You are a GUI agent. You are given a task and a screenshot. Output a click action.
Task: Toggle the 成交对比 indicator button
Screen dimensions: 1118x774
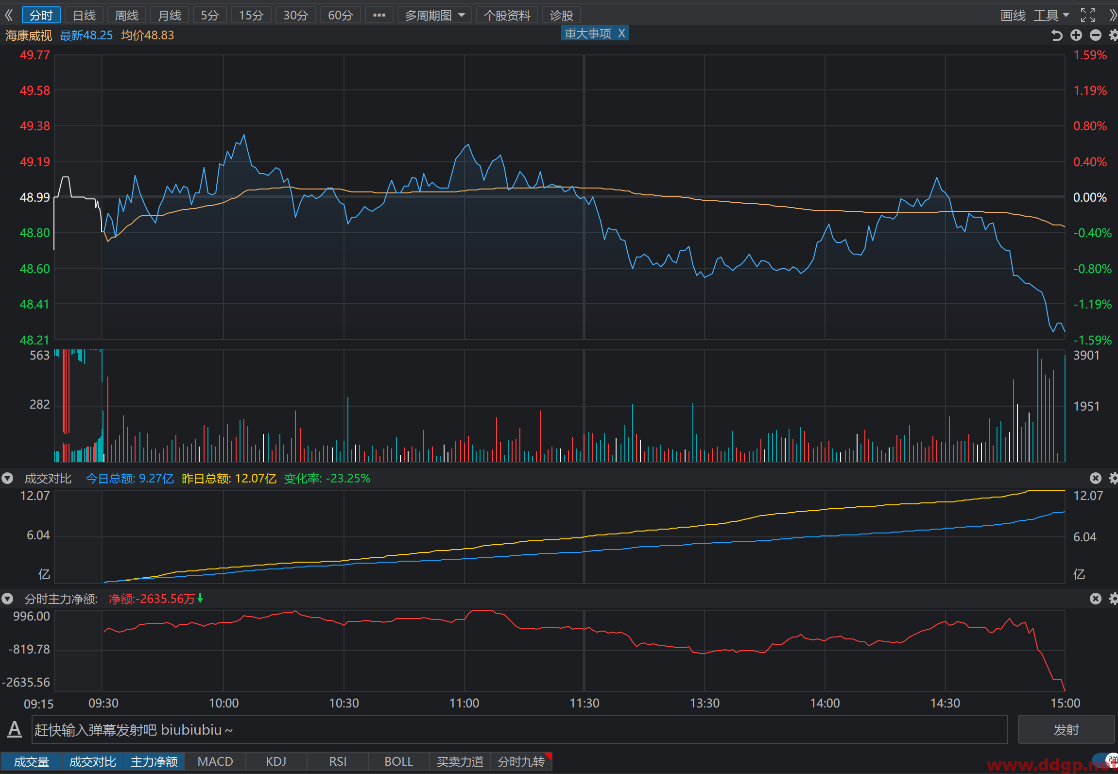click(x=93, y=761)
